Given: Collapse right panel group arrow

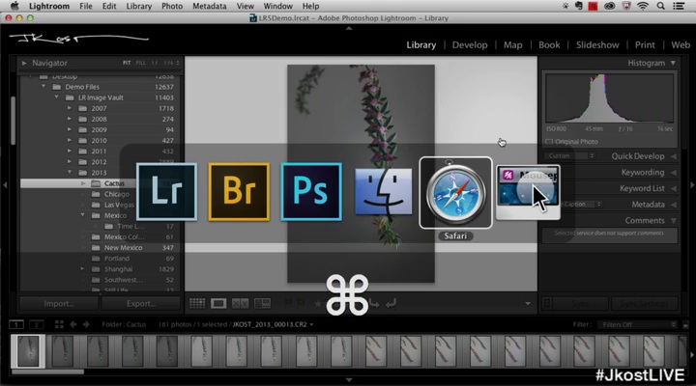Looking at the screenshot, I should [x=692, y=185].
